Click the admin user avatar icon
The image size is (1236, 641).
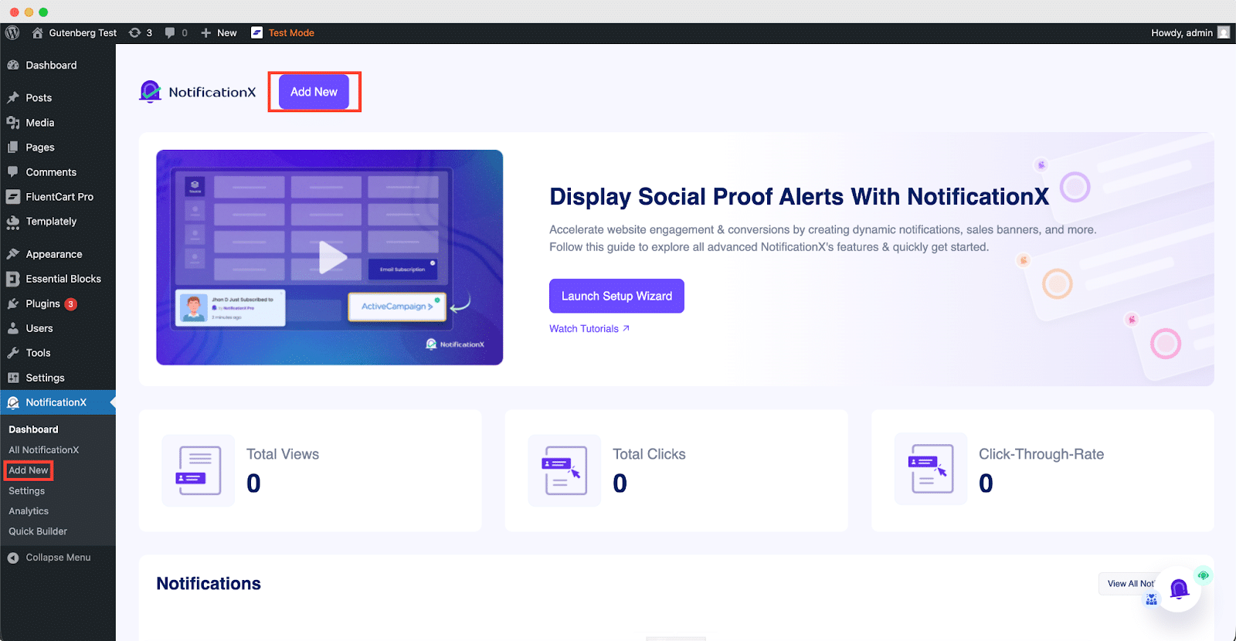point(1224,32)
